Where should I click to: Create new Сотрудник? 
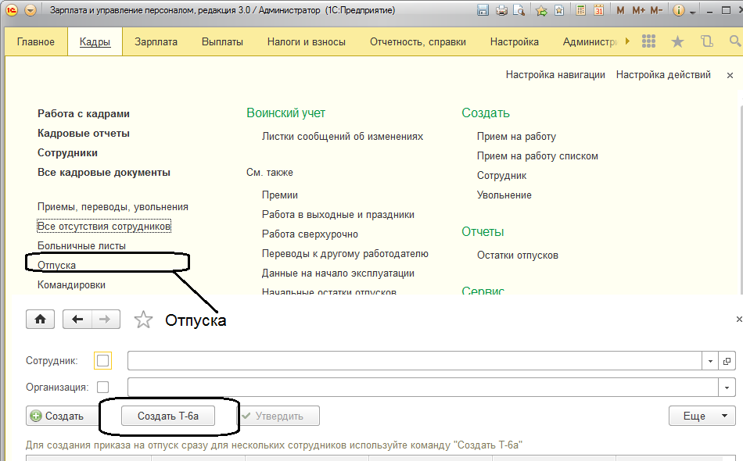(x=501, y=176)
